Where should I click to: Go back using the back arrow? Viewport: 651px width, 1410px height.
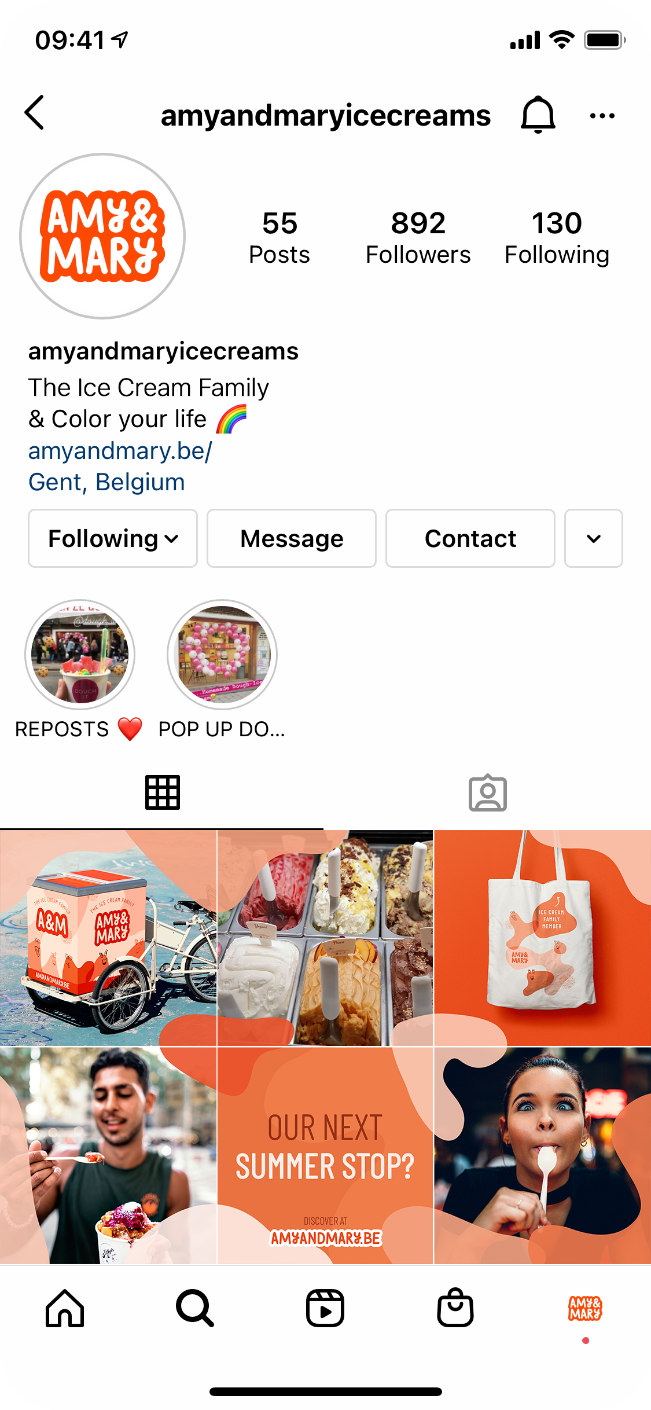click(x=35, y=113)
